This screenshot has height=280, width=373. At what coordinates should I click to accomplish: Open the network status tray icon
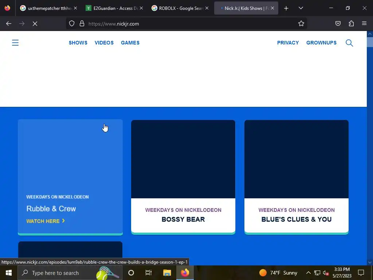[317, 273]
